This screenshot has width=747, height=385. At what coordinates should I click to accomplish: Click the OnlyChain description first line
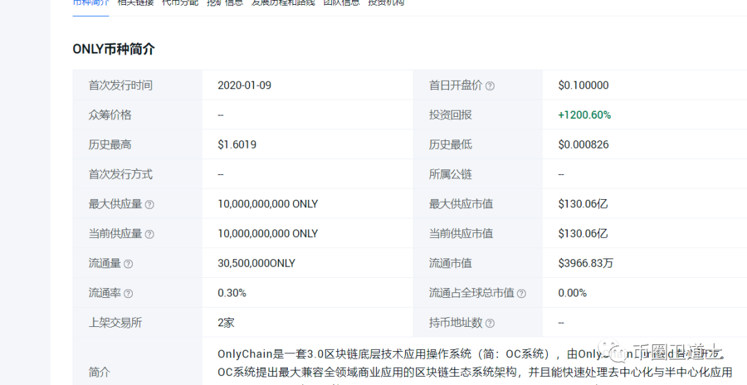pyautogui.click(x=472, y=354)
